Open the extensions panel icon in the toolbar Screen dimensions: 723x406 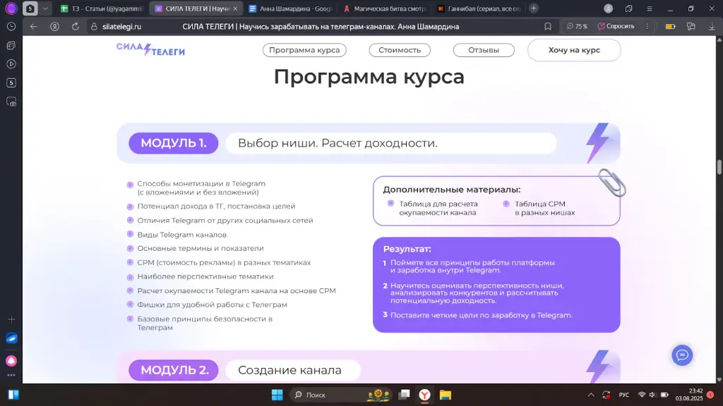coord(691,27)
